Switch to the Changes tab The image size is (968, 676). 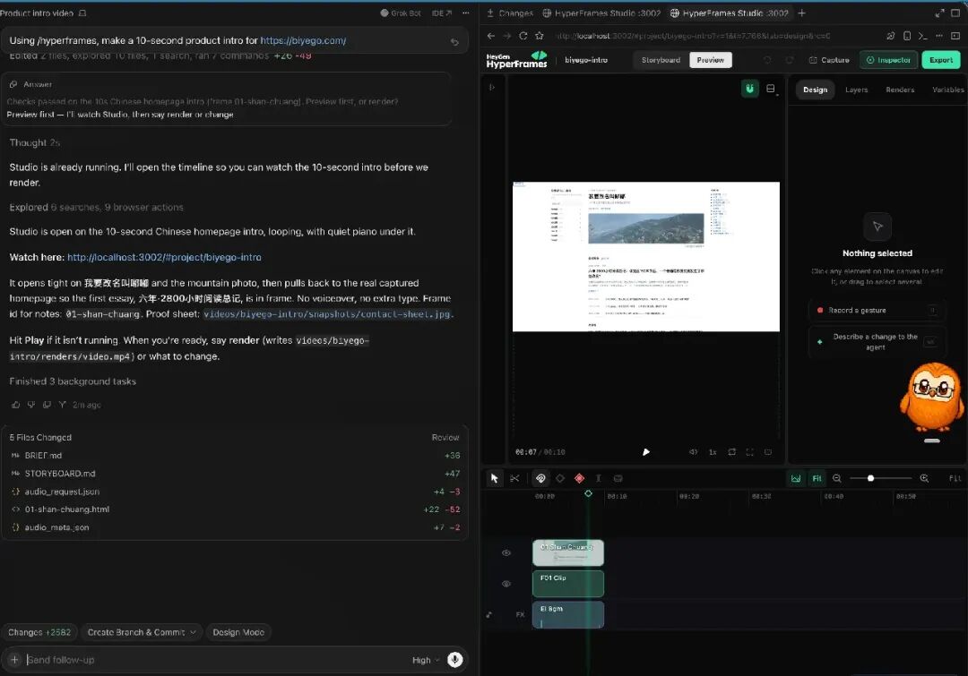coord(509,13)
